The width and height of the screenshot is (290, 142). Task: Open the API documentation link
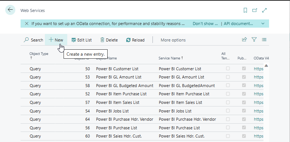(238, 24)
